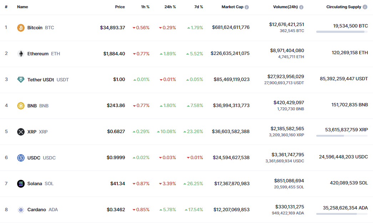Click BNB price $243.86
The image size is (373, 223).
coord(116,105)
